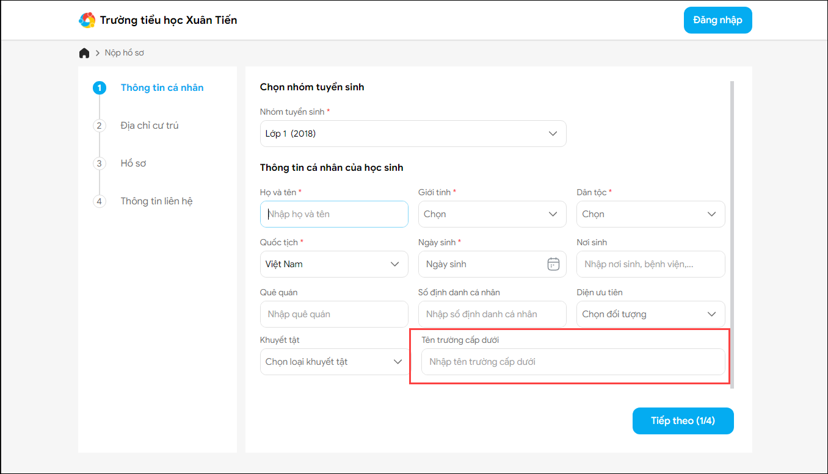Select the Khuyết tật type dropdown
Screen dimensions: 828x474
[333, 362]
